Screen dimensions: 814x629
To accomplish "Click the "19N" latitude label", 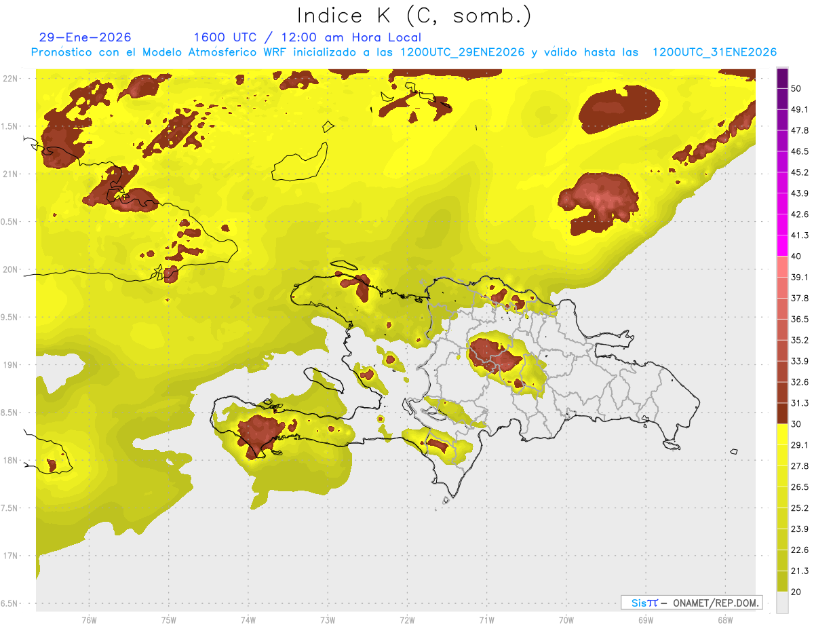I will 10,364.
